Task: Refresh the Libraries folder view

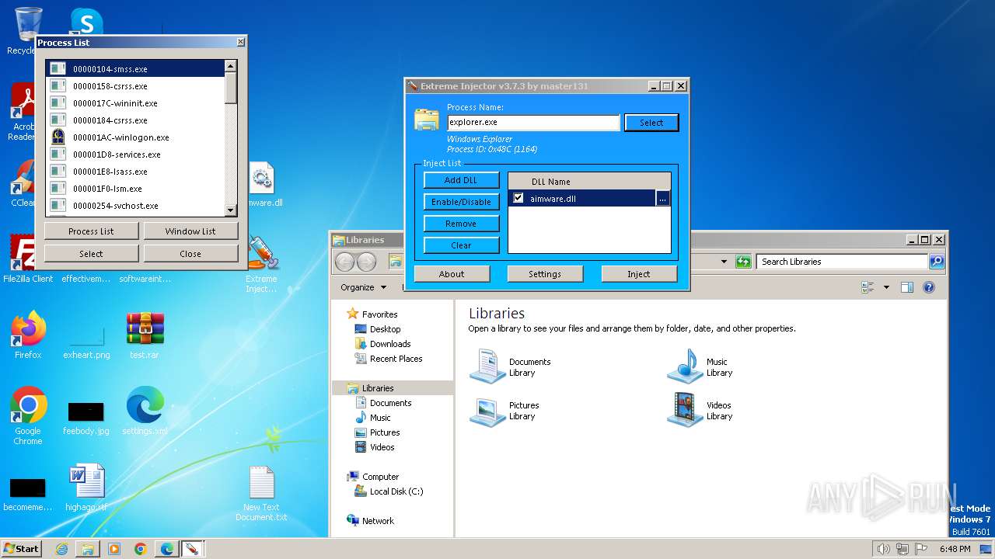Action: tap(743, 262)
